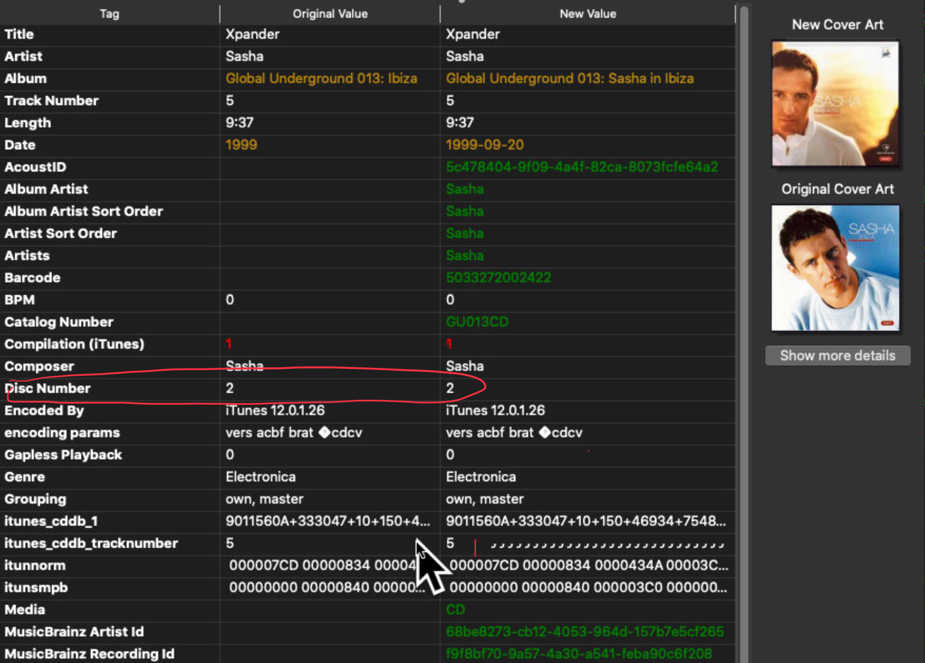The image size is (925, 663).
Task: Select the new Date value 1999-09-20
Action: pos(484,145)
